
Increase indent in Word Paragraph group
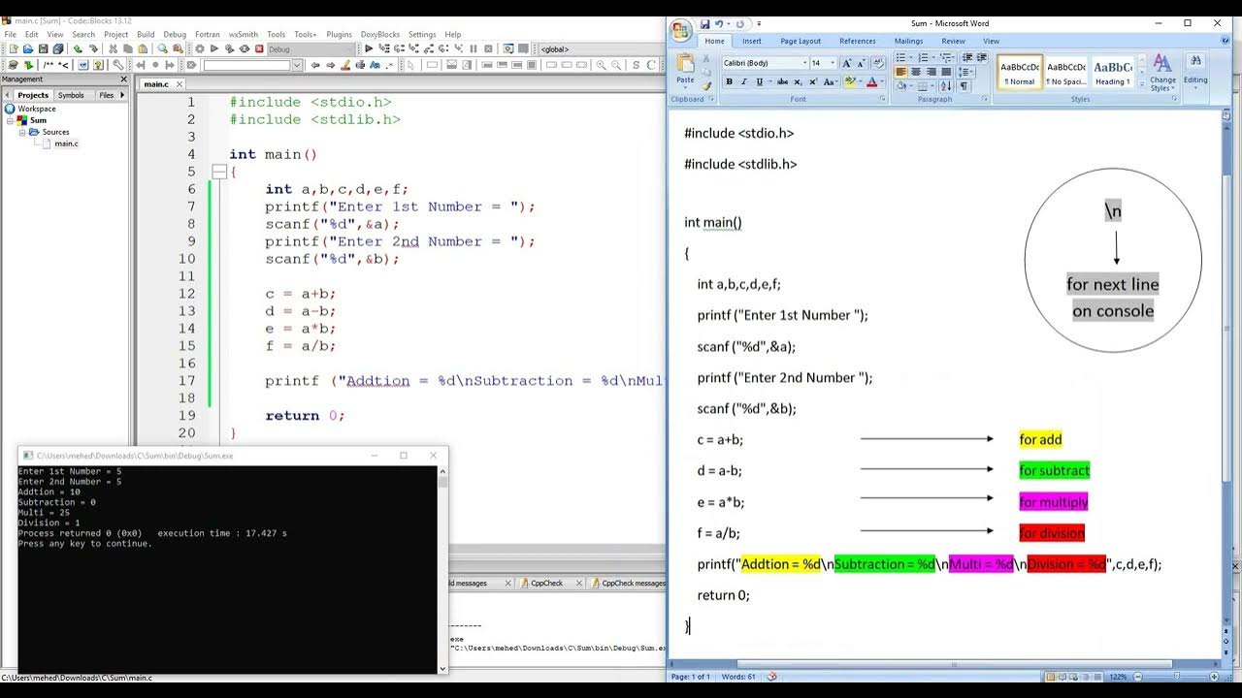click(981, 57)
